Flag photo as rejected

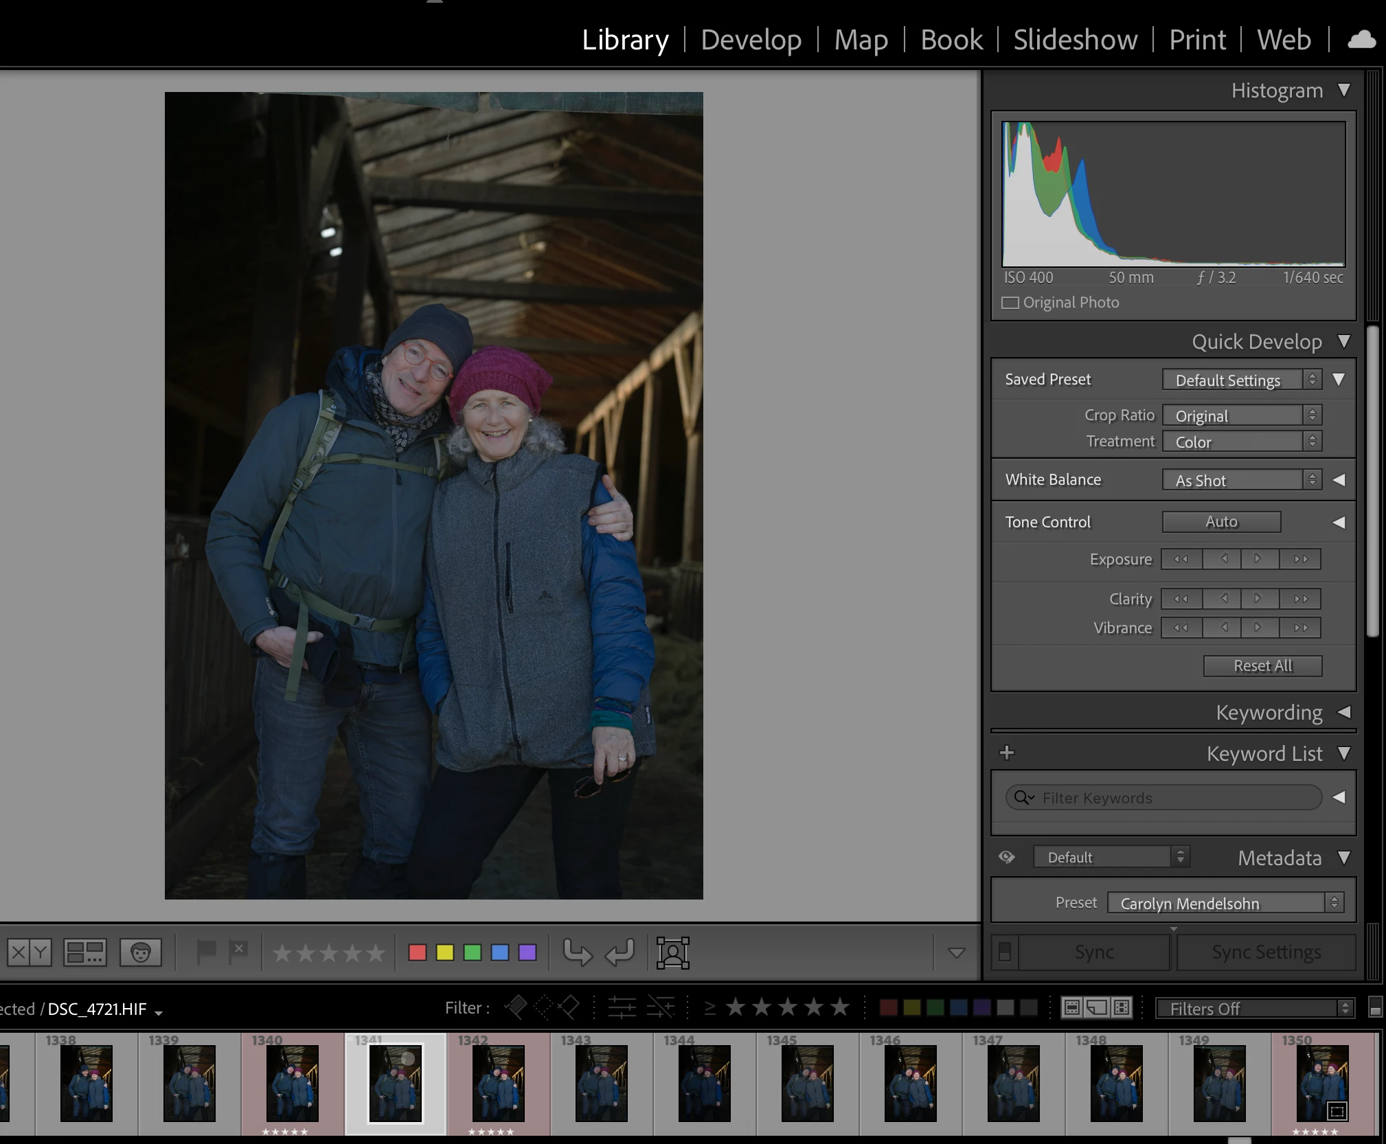coord(238,952)
